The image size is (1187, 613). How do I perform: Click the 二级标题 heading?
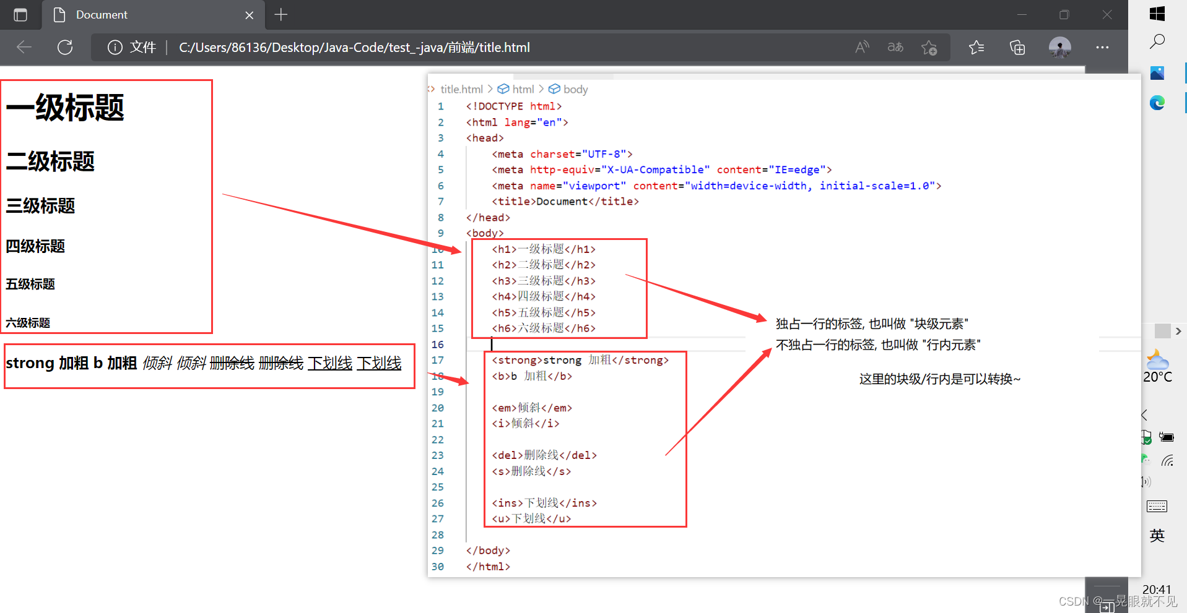tap(50, 161)
